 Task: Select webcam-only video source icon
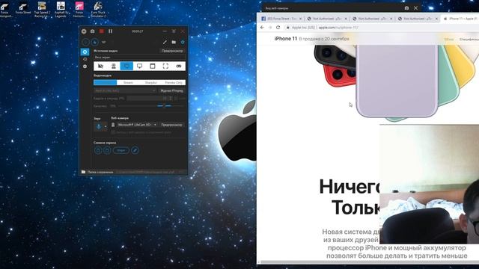coord(114,66)
